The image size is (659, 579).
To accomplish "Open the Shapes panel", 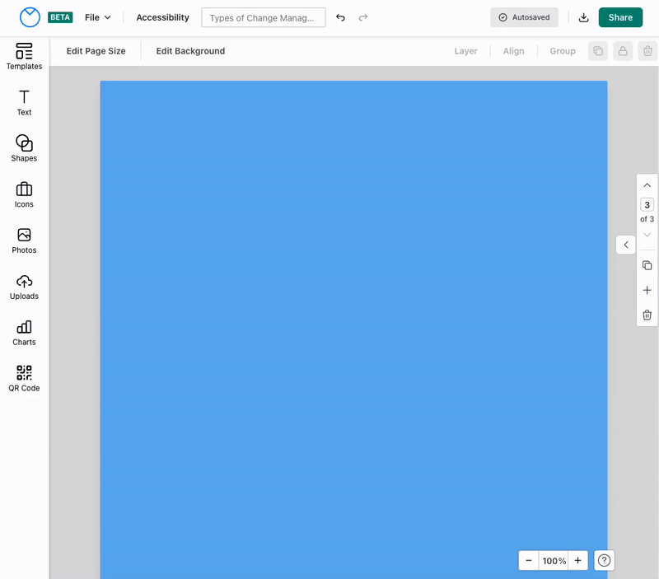I will pos(24,147).
